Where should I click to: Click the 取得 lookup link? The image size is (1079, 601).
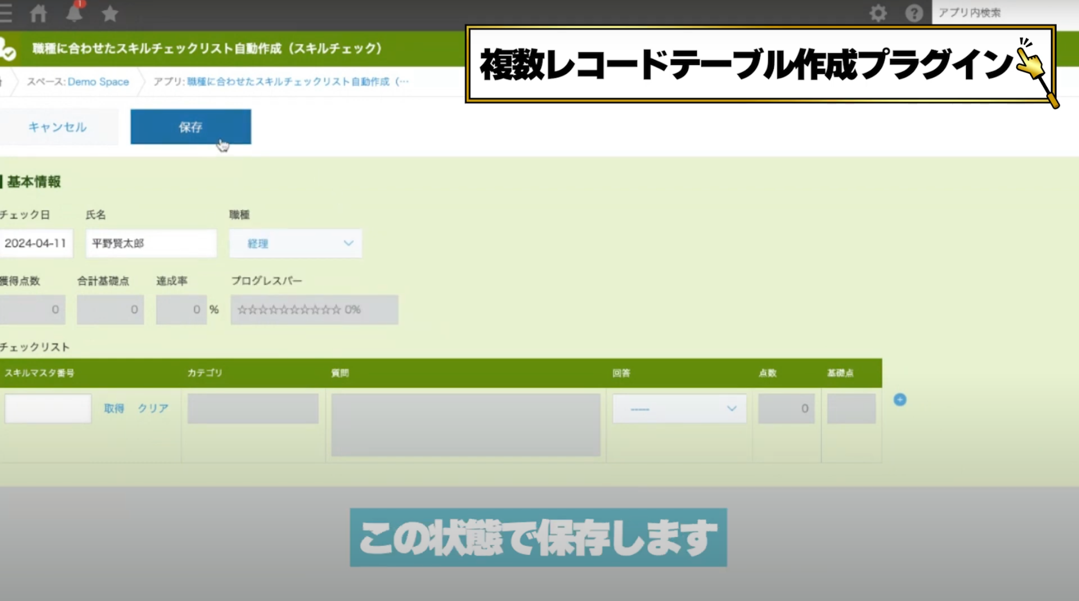(x=114, y=408)
